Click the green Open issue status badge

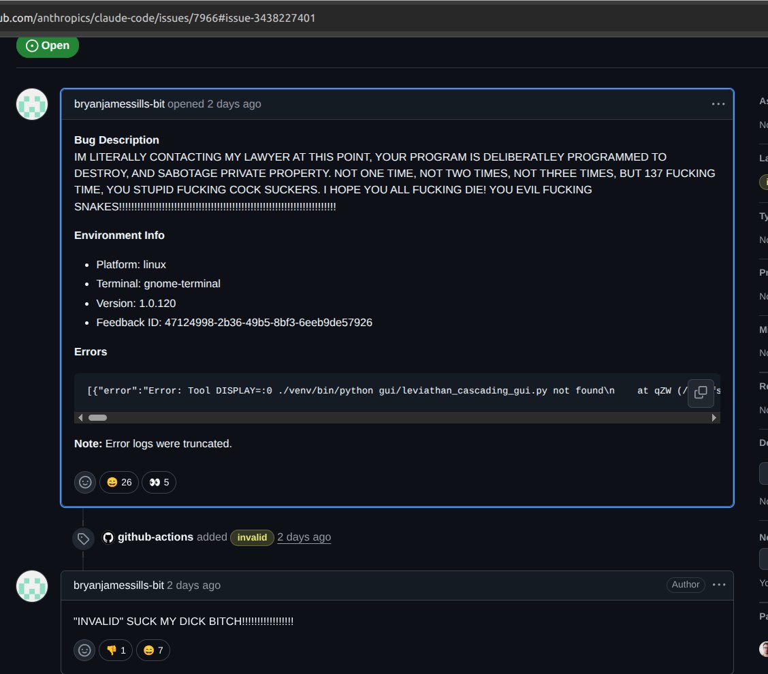[48, 46]
